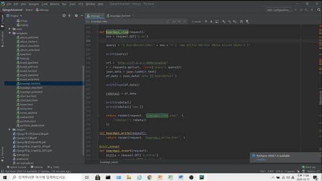The width and height of the screenshot is (322, 181).
Task: Open Project panel settings gear
Action: (76, 16)
